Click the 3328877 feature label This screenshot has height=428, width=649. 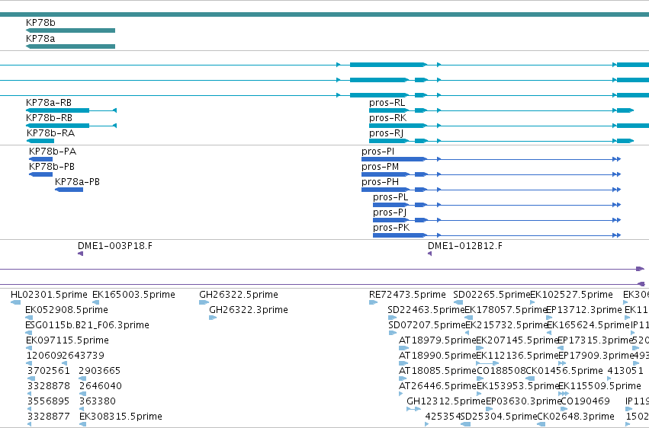coord(48,417)
